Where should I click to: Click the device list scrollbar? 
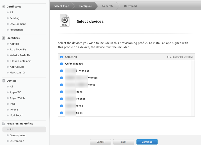[193, 88]
